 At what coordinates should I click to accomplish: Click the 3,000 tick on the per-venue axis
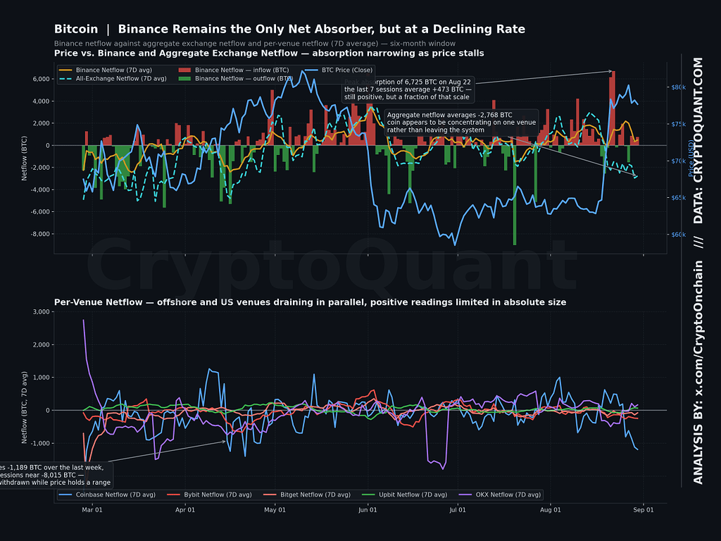42,312
